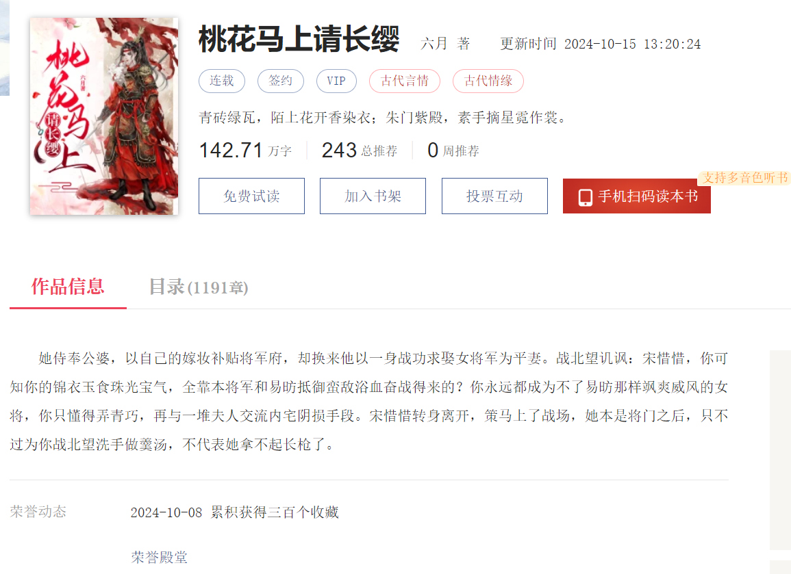Viewport: 791px width, 574px height.
Task: Open the 荣誉殿堂 link
Action: pyautogui.click(x=160, y=557)
